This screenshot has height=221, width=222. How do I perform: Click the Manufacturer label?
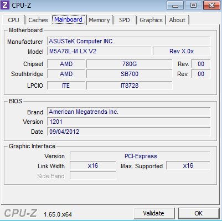[x=25, y=42]
